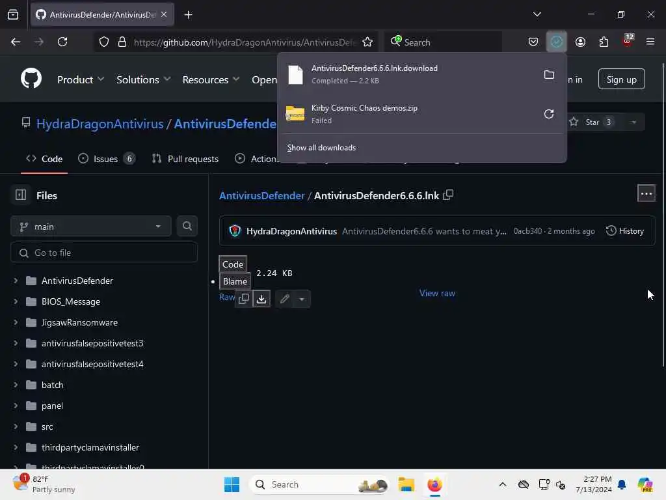This screenshot has height=500, width=666.
Task: Open HydraDragonAntivirus owner link
Action: 100,124
